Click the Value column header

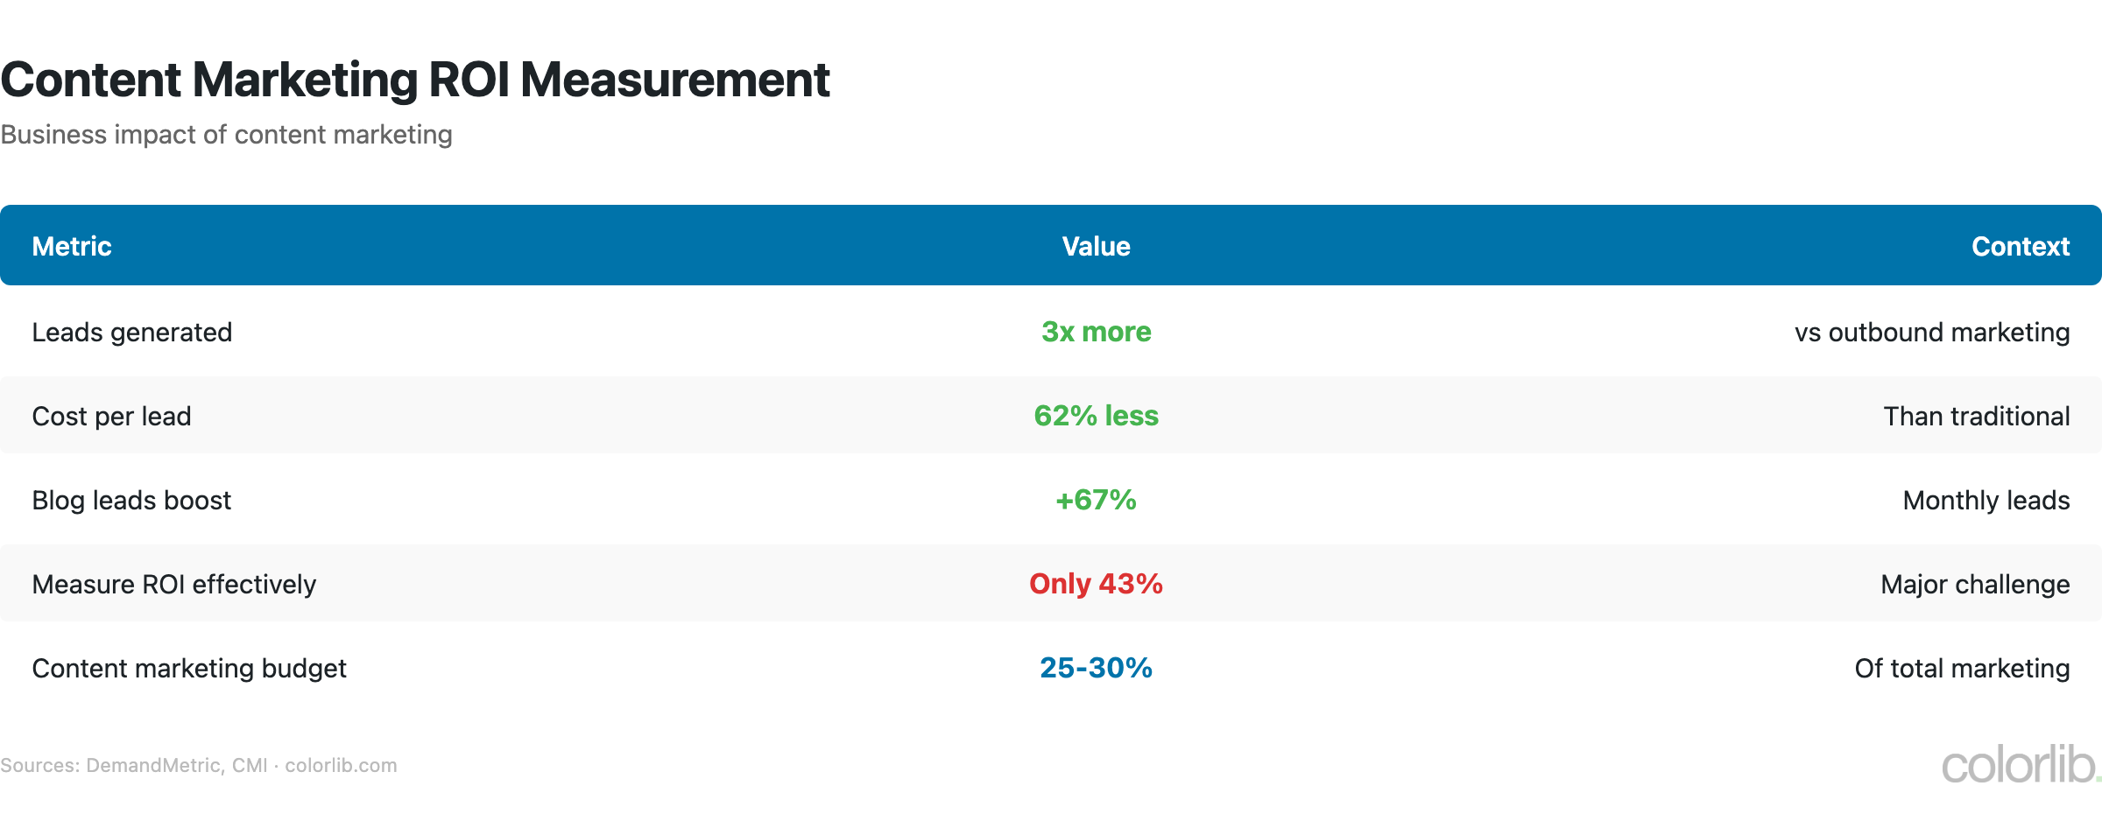[x=1096, y=247]
